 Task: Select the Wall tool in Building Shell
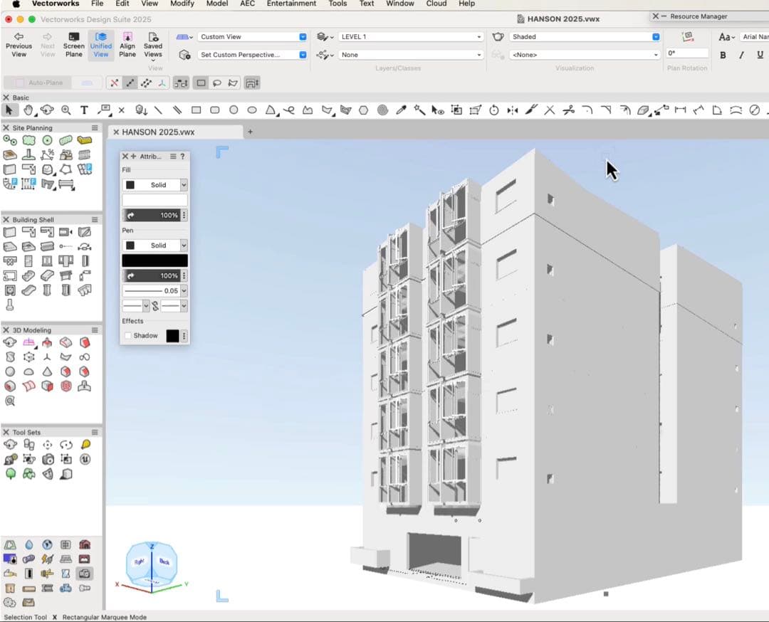point(10,233)
